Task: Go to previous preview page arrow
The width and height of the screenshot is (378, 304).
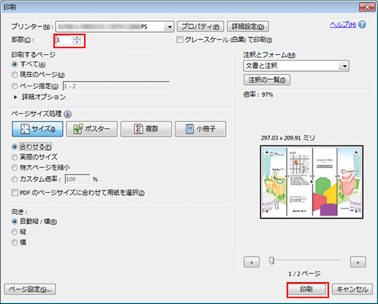Action: click(x=252, y=262)
